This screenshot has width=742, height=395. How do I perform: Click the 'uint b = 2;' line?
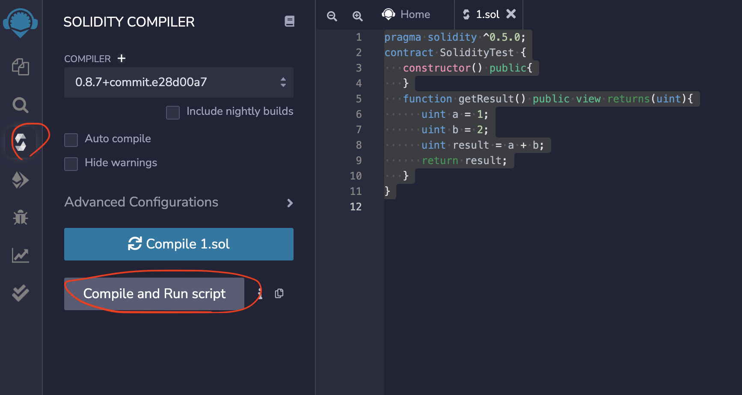[455, 130]
